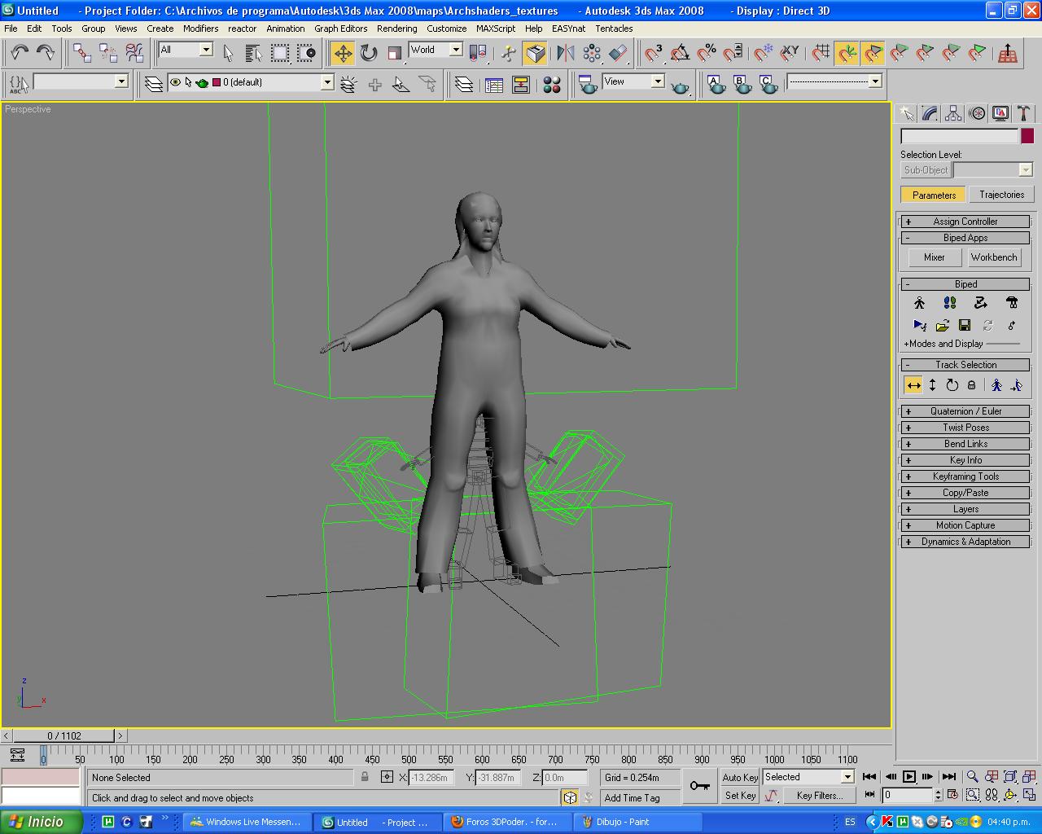Click the Set Key button
The image size is (1042, 834).
pos(740,796)
